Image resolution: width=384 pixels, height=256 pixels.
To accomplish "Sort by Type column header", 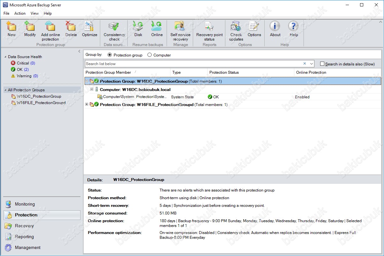I will pyautogui.click(x=189, y=72).
